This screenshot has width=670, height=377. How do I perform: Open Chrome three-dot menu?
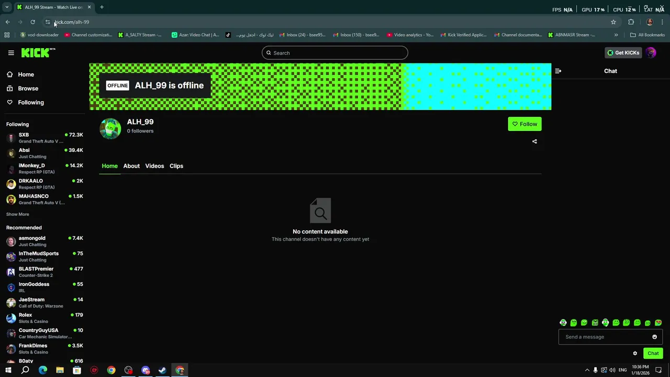point(662,22)
